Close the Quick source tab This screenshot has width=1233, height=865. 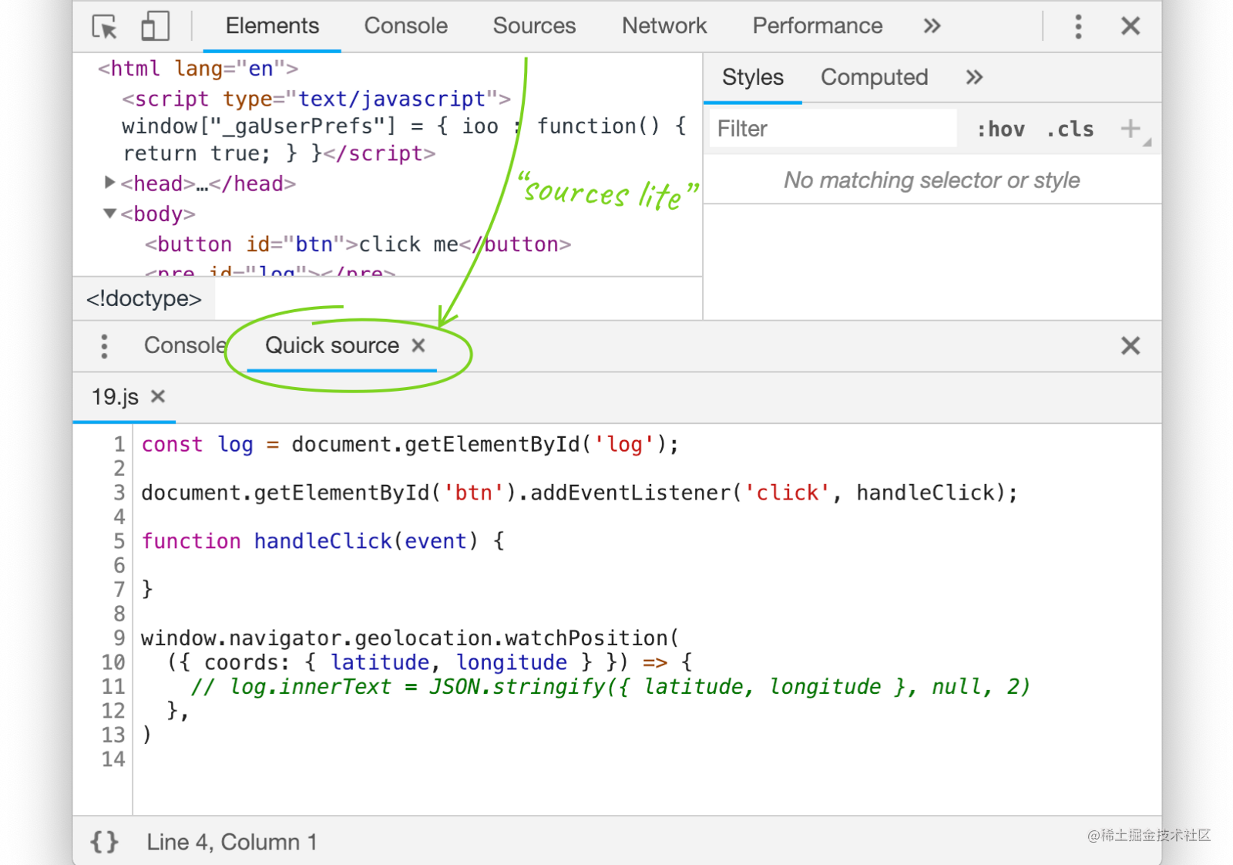coord(418,345)
